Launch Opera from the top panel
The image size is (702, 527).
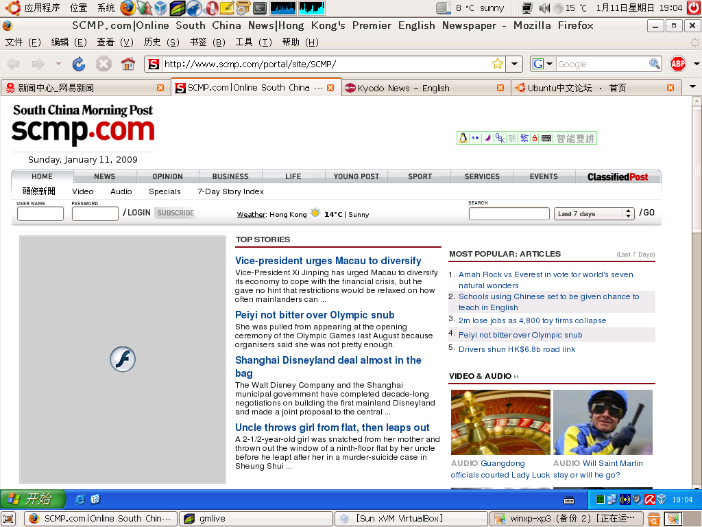pos(212,8)
